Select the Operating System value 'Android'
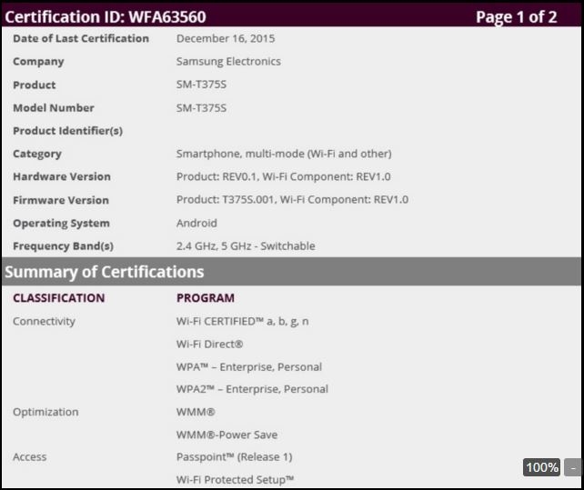The image size is (584, 490). tap(196, 223)
